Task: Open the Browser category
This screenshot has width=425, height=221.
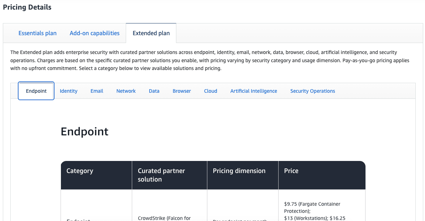Action: [x=182, y=91]
